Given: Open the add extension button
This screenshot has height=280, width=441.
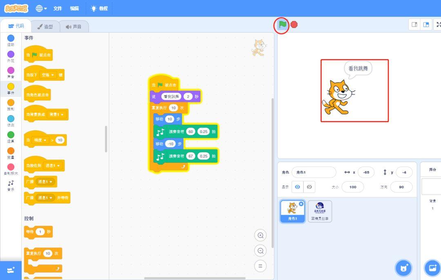Looking at the screenshot, I should point(11,271).
